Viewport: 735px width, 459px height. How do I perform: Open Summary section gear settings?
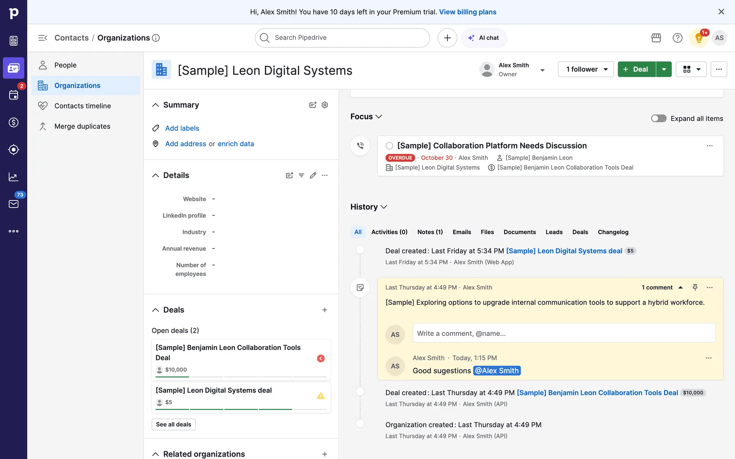[x=325, y=105]
